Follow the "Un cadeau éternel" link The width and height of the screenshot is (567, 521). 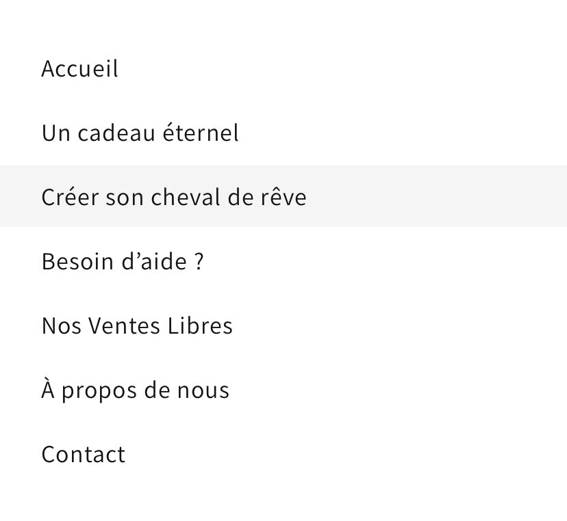pos(140,133)
